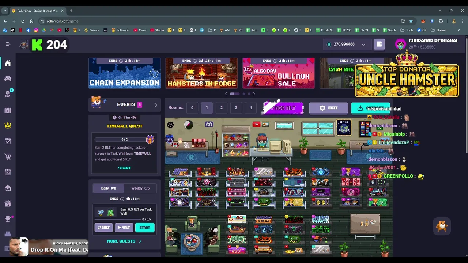Select the third carousel page dot
This screenshot has height=263, width=468.
point(249,94)
